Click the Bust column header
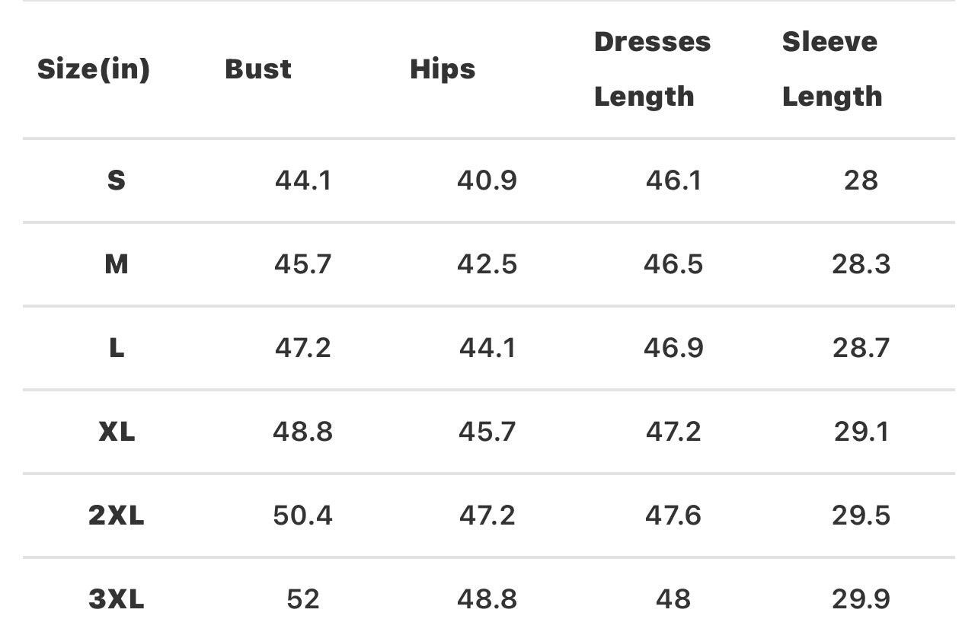This screenshot has height=635, width=978. 258,69
